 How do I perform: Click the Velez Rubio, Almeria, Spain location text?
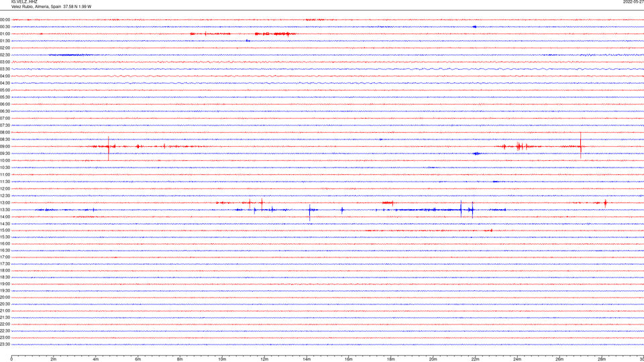[36, 7]
